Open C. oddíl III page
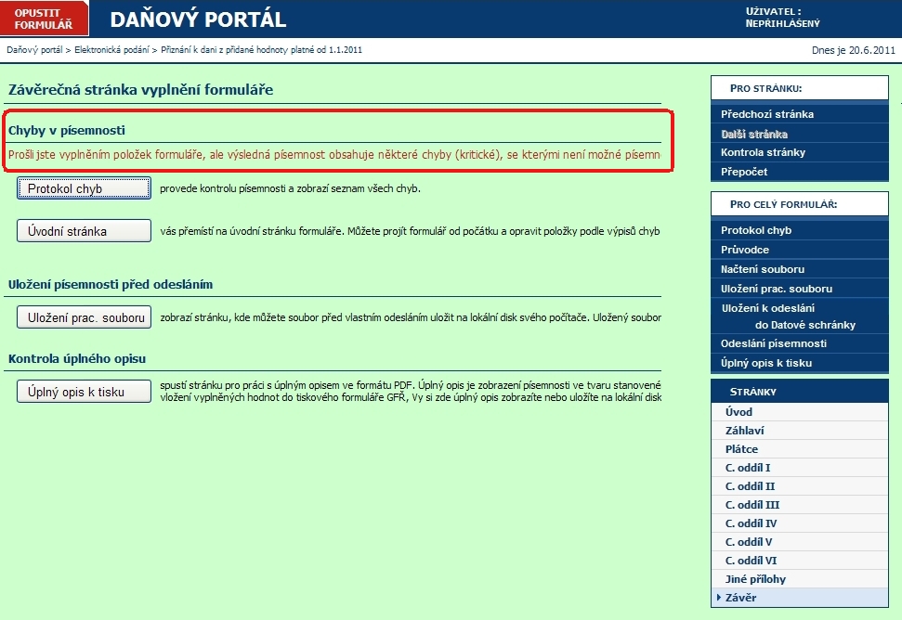This screenshot has height=620, width=902. [800, 505]
